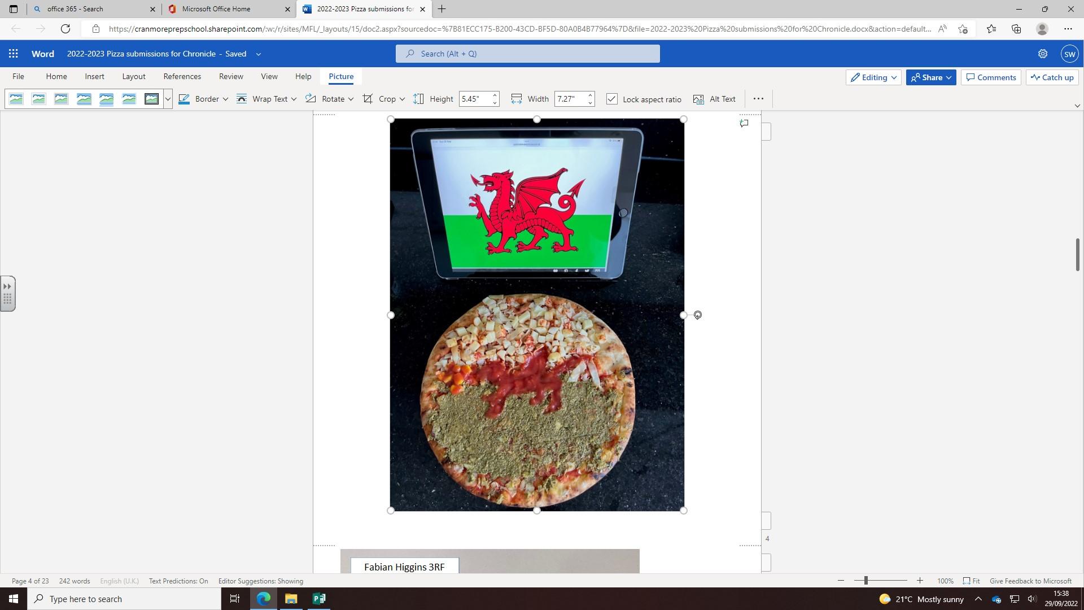Open the Alt Text picture tool
Screen dimensions: 1084x610
pos(714,99)
